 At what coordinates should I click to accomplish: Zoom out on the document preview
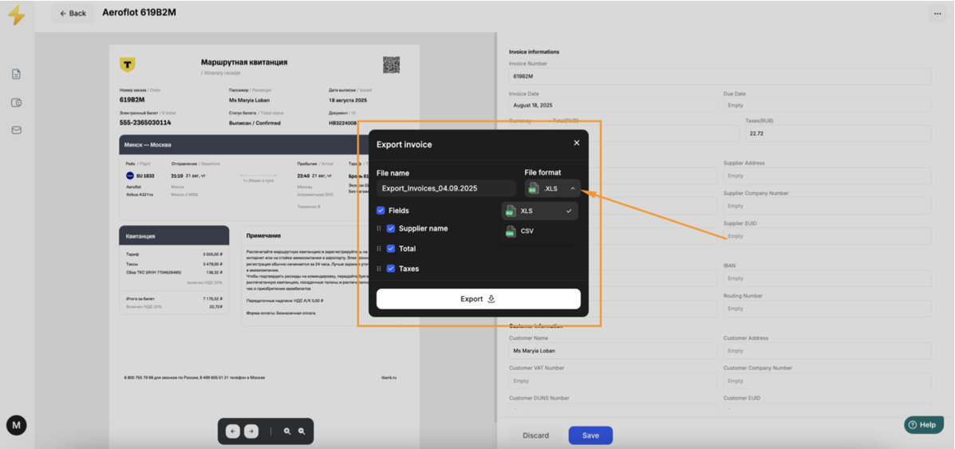pos(302,431)
